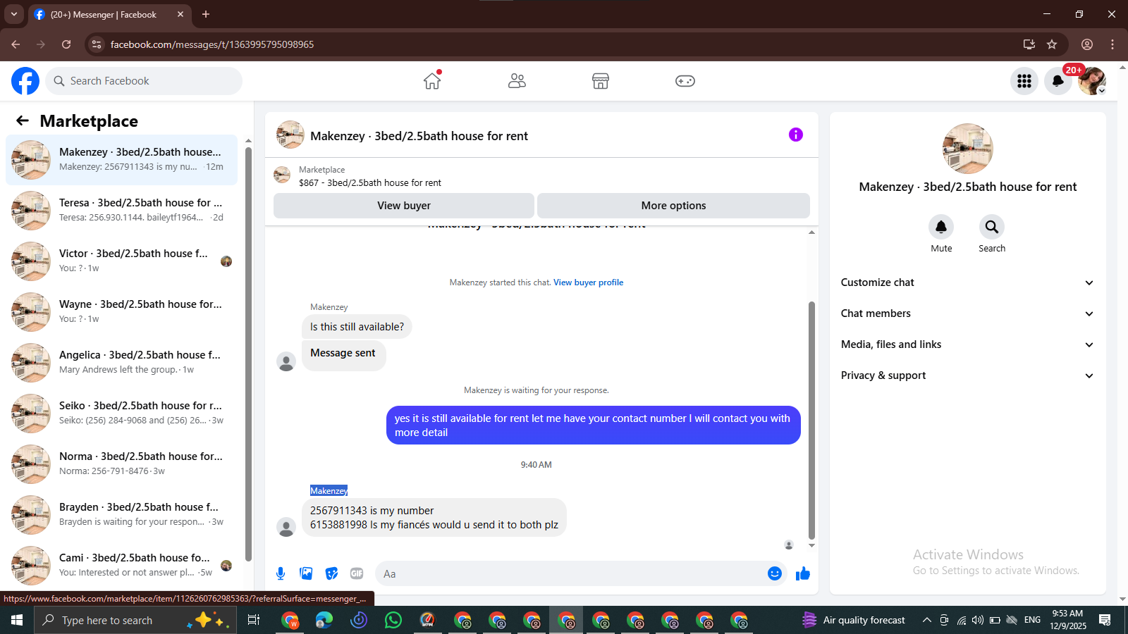This screenshot has height=634, width=1128.
Task: Click the browser address bar URL
Action: 212,44
